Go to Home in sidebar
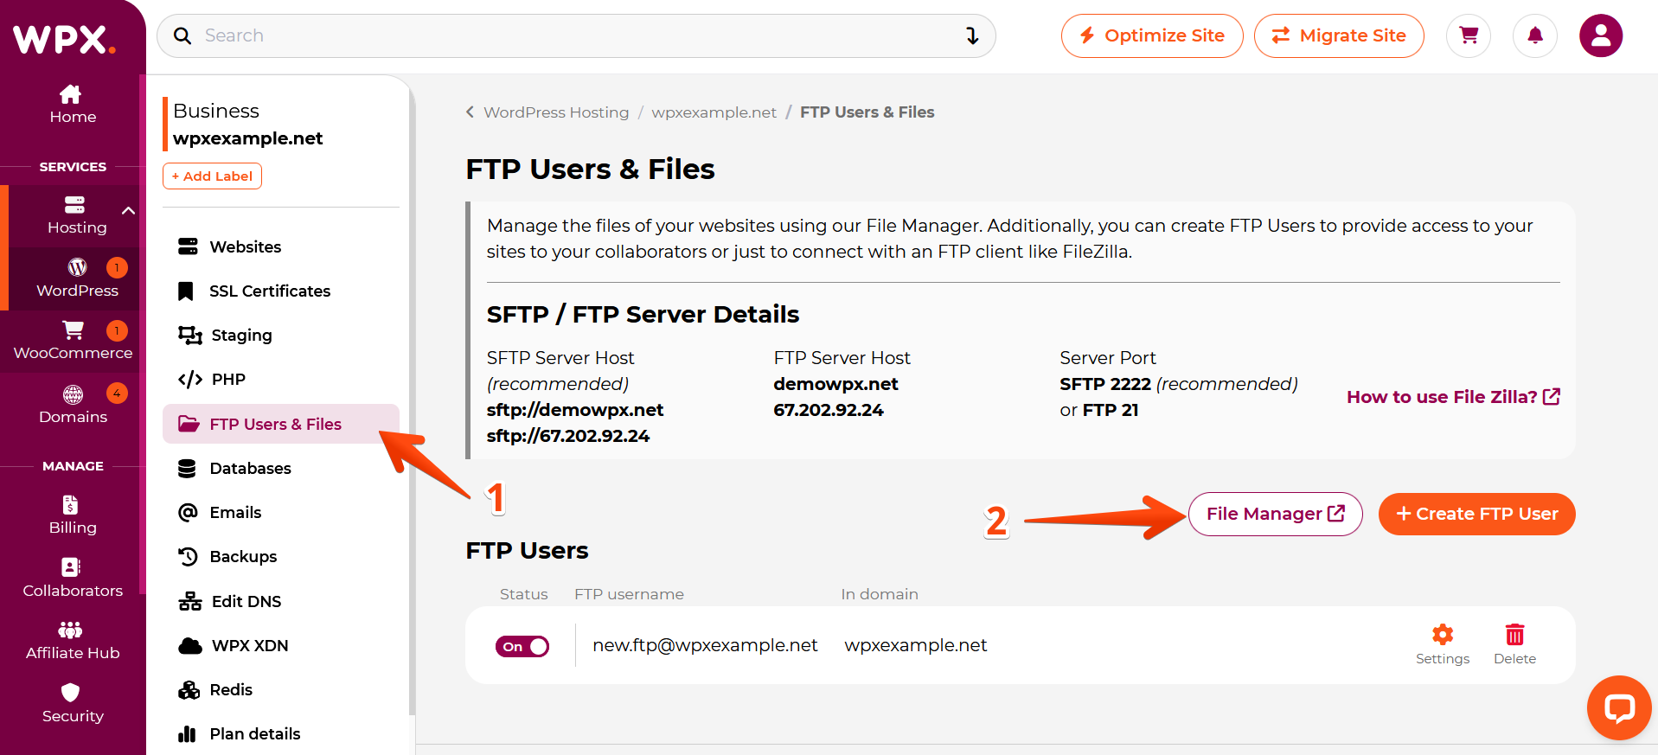 click(x=73, y=104)
